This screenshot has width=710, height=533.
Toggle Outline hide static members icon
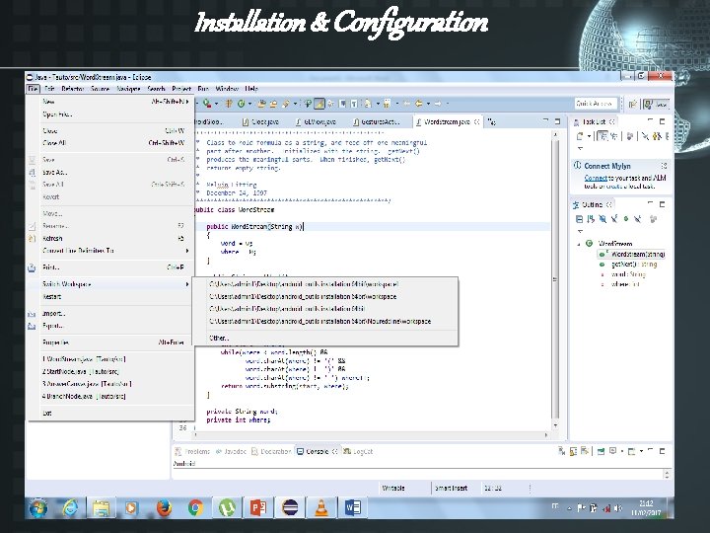click(x=614, y=219)
